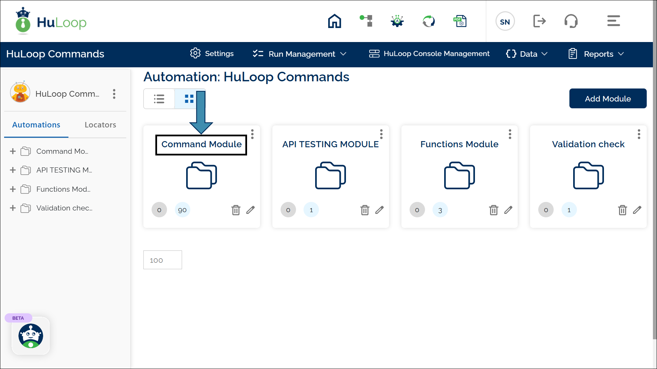The width and height of the screenshot is (657, 369).
Task: Expand API TESTING M... tree item
Action: click(x=13, y=170)
